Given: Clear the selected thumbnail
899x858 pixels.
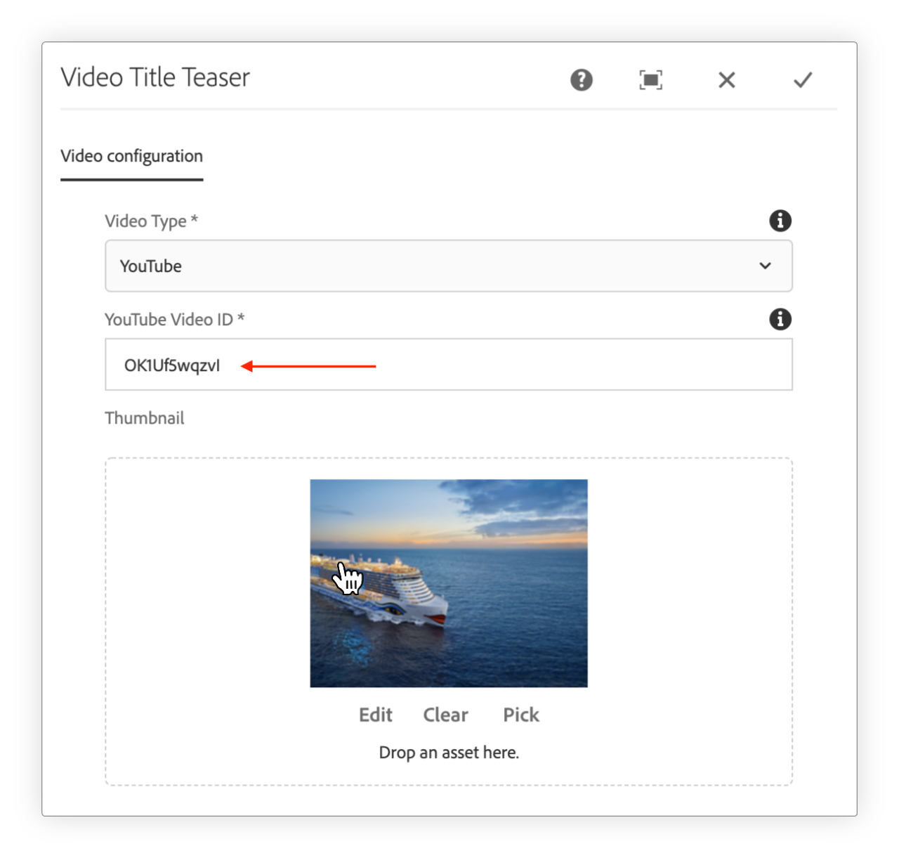Looking at the screenshot, I should 445,715.
